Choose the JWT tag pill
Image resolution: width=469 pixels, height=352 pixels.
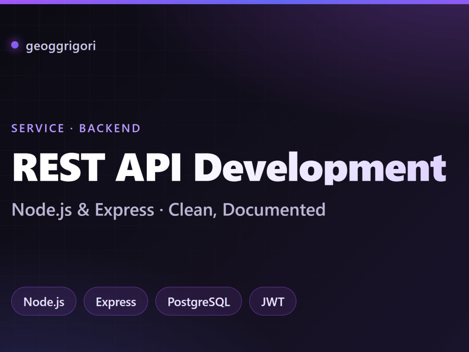pyautogui.click(x=273, y=301)
